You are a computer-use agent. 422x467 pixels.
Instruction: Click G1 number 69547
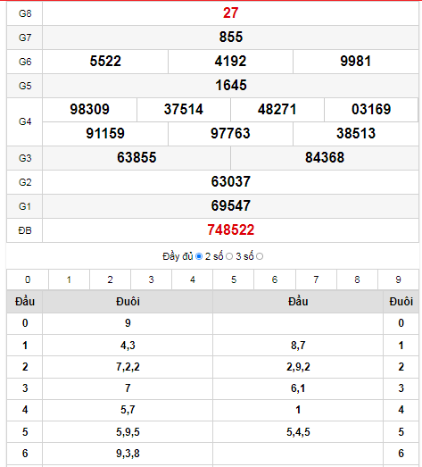(231, 205)
